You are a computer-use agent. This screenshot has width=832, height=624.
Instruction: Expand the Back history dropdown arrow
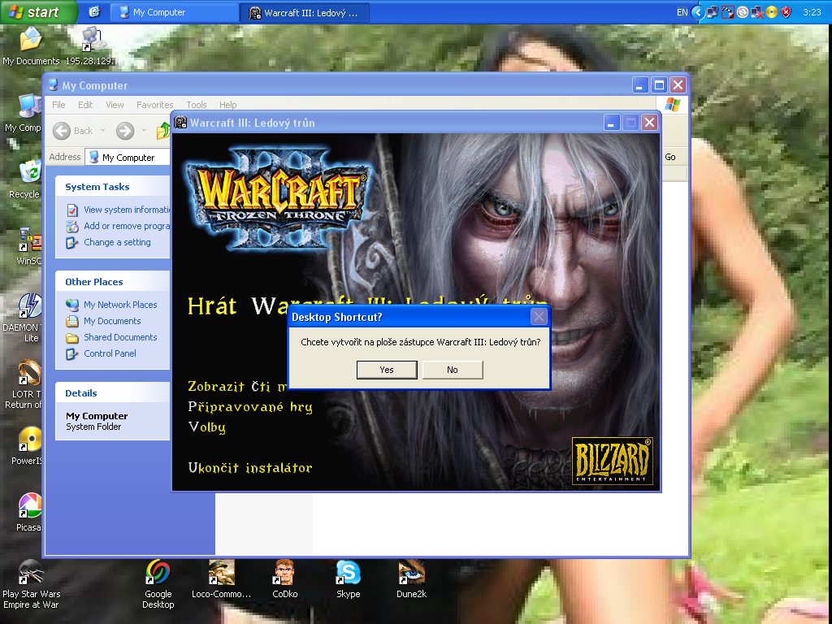(x=103, y=131)
